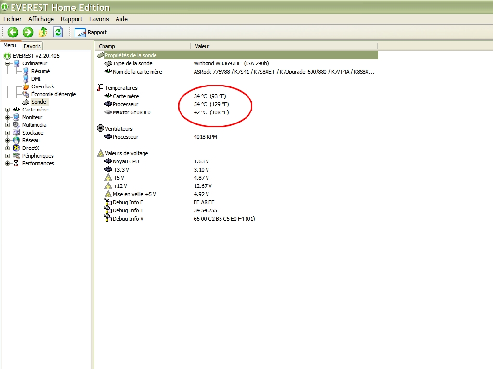This screenshot has height=369, width=493.
Task: Select the DirectX tree item icon
Action: (x=17, y=148)
